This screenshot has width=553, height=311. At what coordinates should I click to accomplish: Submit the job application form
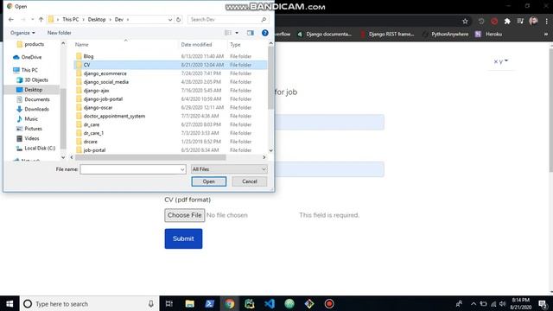coord(183,238)
